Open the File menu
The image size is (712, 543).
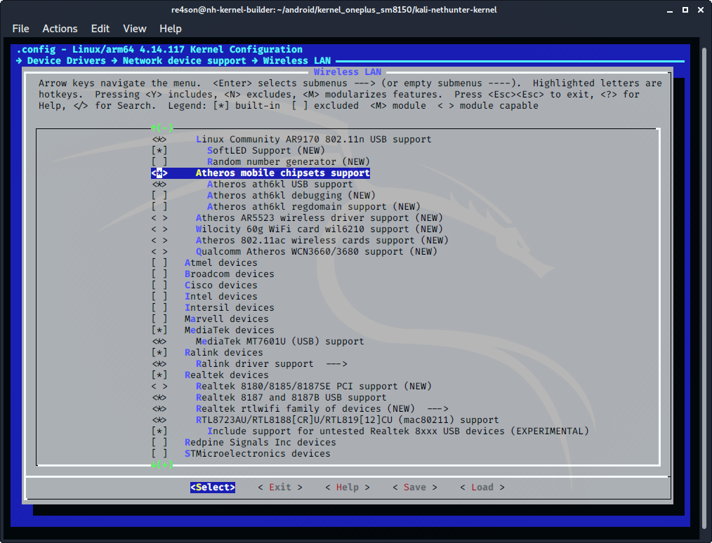[20, 29]
